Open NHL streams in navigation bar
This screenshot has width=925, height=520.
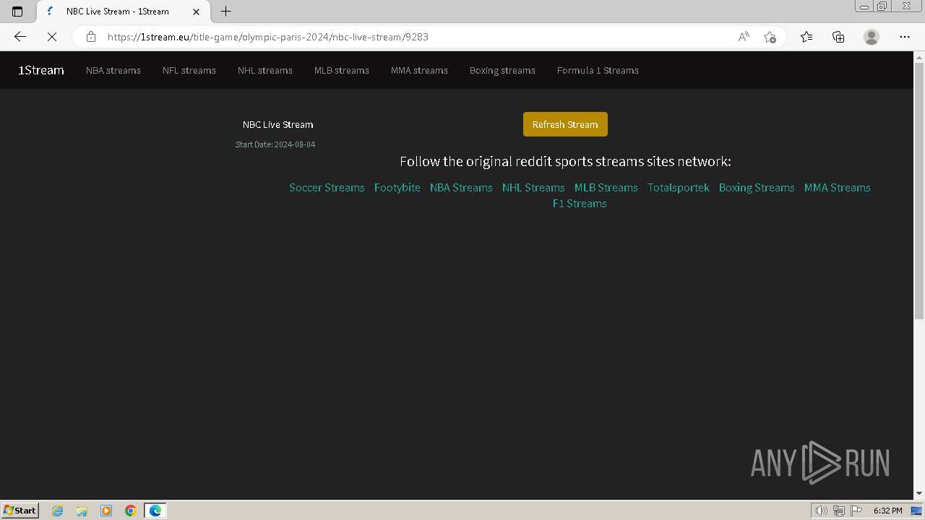click(x=265, y=70)
